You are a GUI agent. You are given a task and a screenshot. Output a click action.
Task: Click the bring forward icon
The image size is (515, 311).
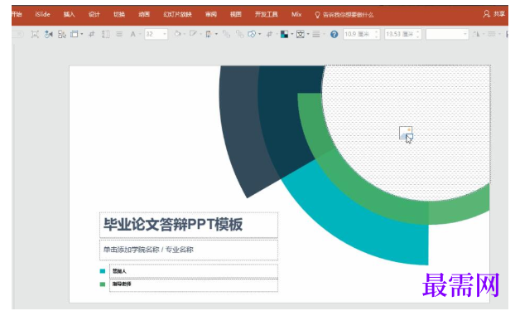(226, 34)
